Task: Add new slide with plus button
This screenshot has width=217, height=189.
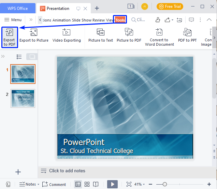Action: [18, 172]
